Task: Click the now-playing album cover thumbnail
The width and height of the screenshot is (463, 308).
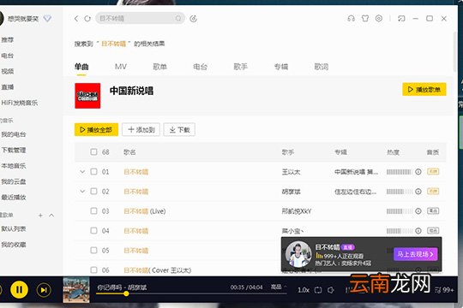Action: click(76, 289)
